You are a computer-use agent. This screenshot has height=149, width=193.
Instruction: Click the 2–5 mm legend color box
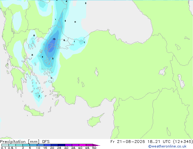[x=26, y=145]
